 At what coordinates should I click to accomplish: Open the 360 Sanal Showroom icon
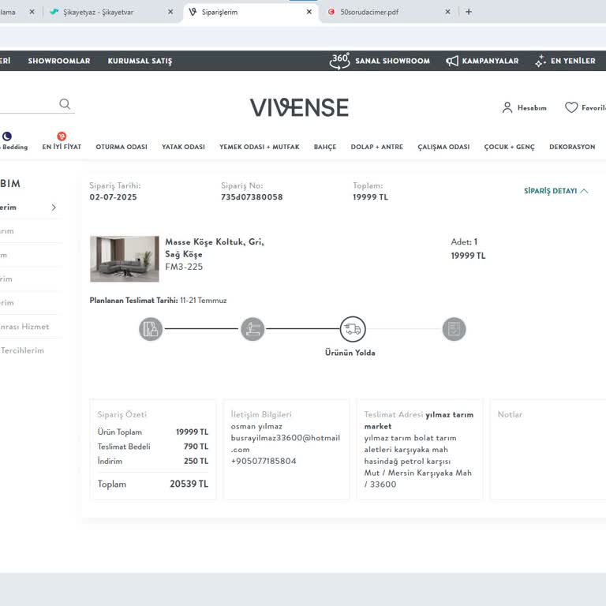point(339,61)
